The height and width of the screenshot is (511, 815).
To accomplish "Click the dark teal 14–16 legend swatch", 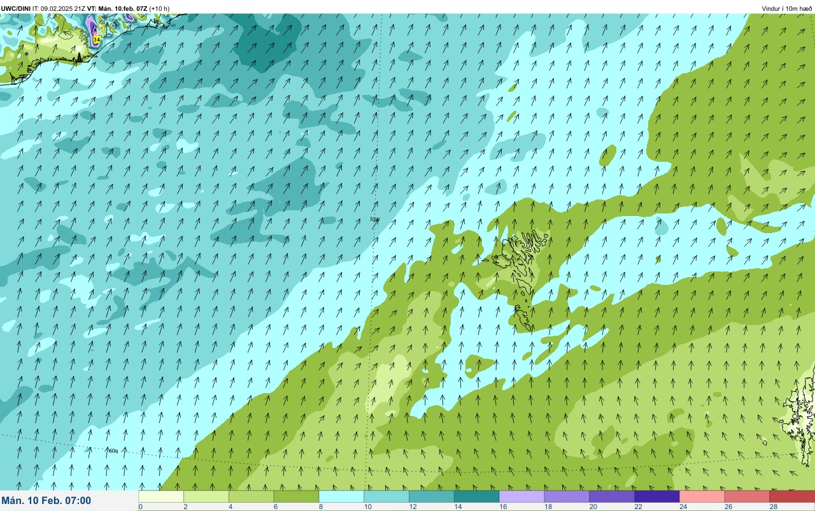I will click(x=477, y=496).
